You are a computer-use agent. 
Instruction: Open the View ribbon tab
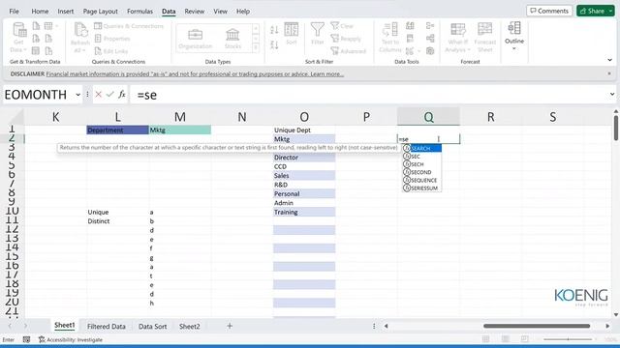(x=220, y=11)
